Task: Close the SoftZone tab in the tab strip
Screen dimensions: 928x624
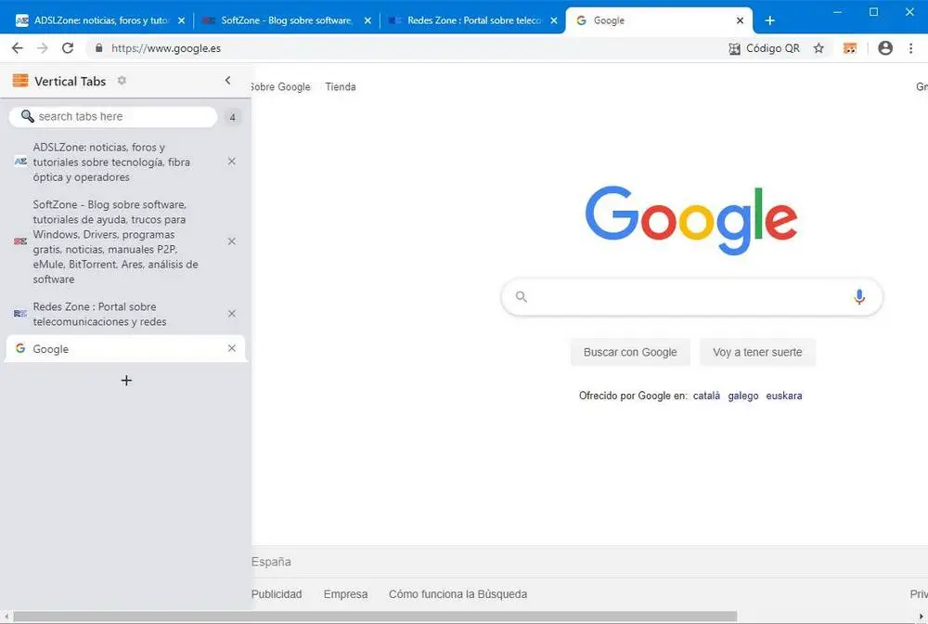Action: [x=367, y=20]
